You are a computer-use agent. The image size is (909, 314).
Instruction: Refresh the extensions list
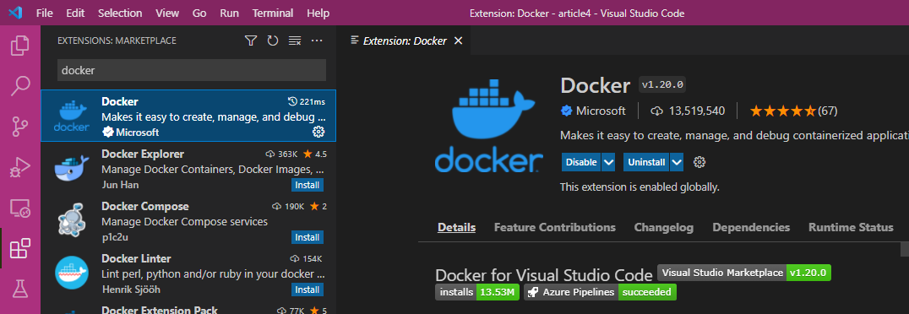pyautogui.click(x=273, y=41)
